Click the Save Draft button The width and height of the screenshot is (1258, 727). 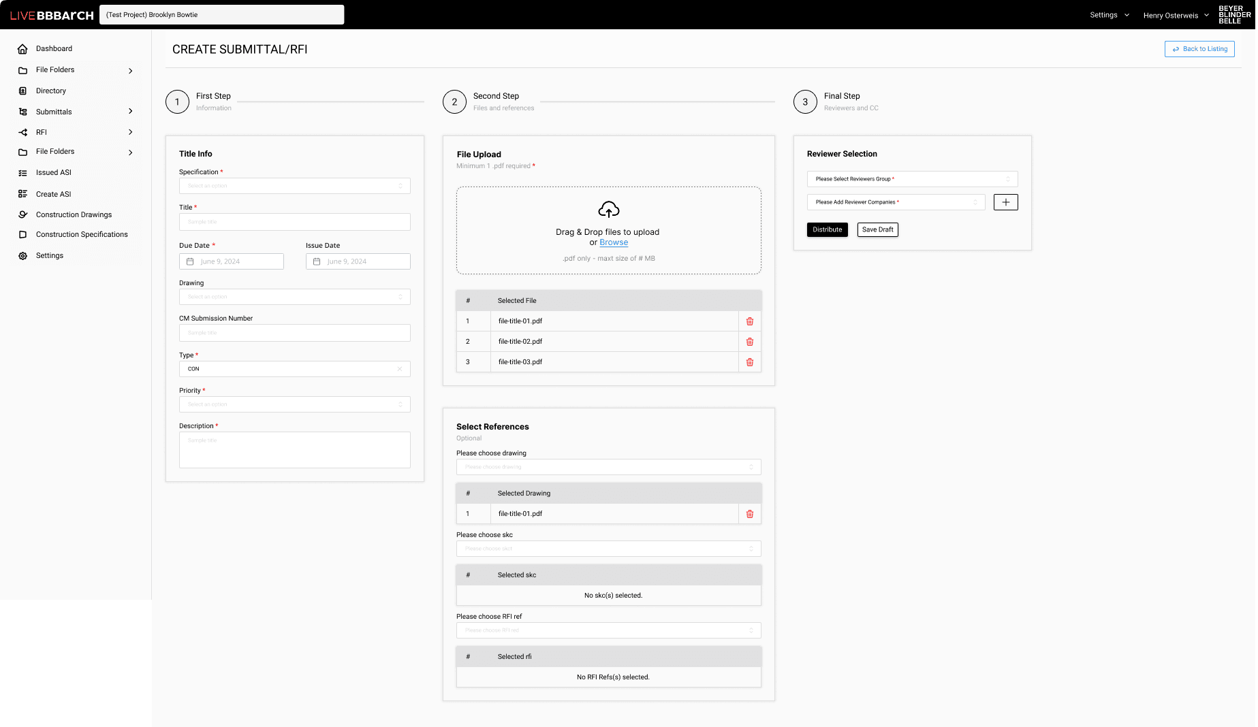pos(877,229)
